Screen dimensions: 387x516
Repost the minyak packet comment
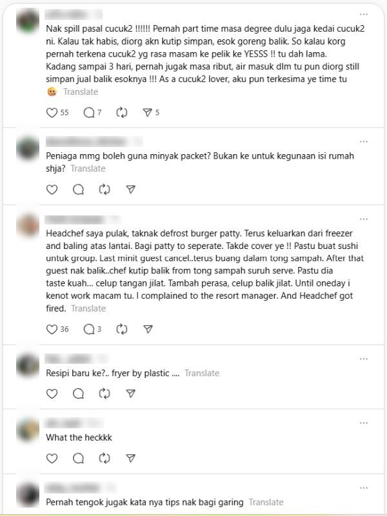104,190
